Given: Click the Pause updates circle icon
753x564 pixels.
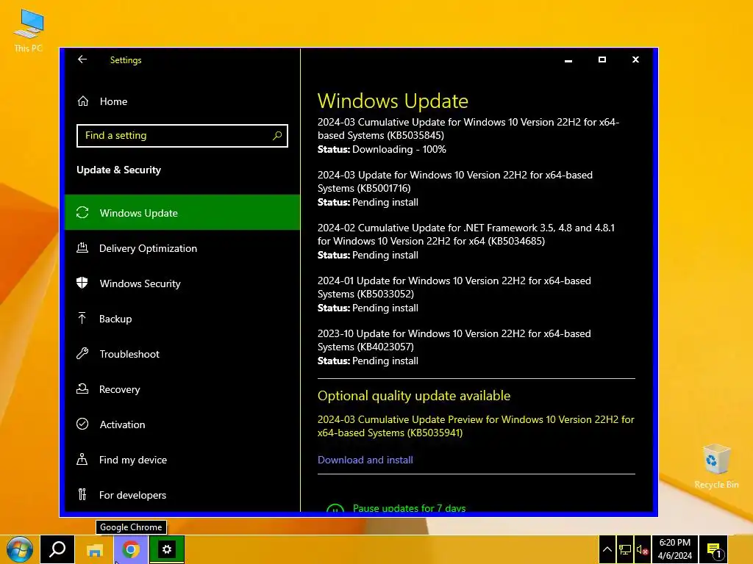Looking at the screenshot, I should coord(335,508).
